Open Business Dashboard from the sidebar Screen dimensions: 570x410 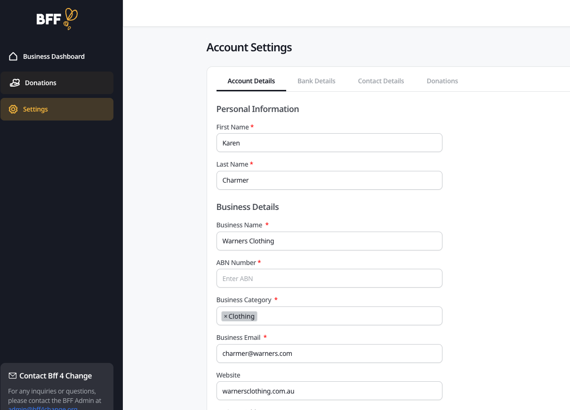pos(57,56)
